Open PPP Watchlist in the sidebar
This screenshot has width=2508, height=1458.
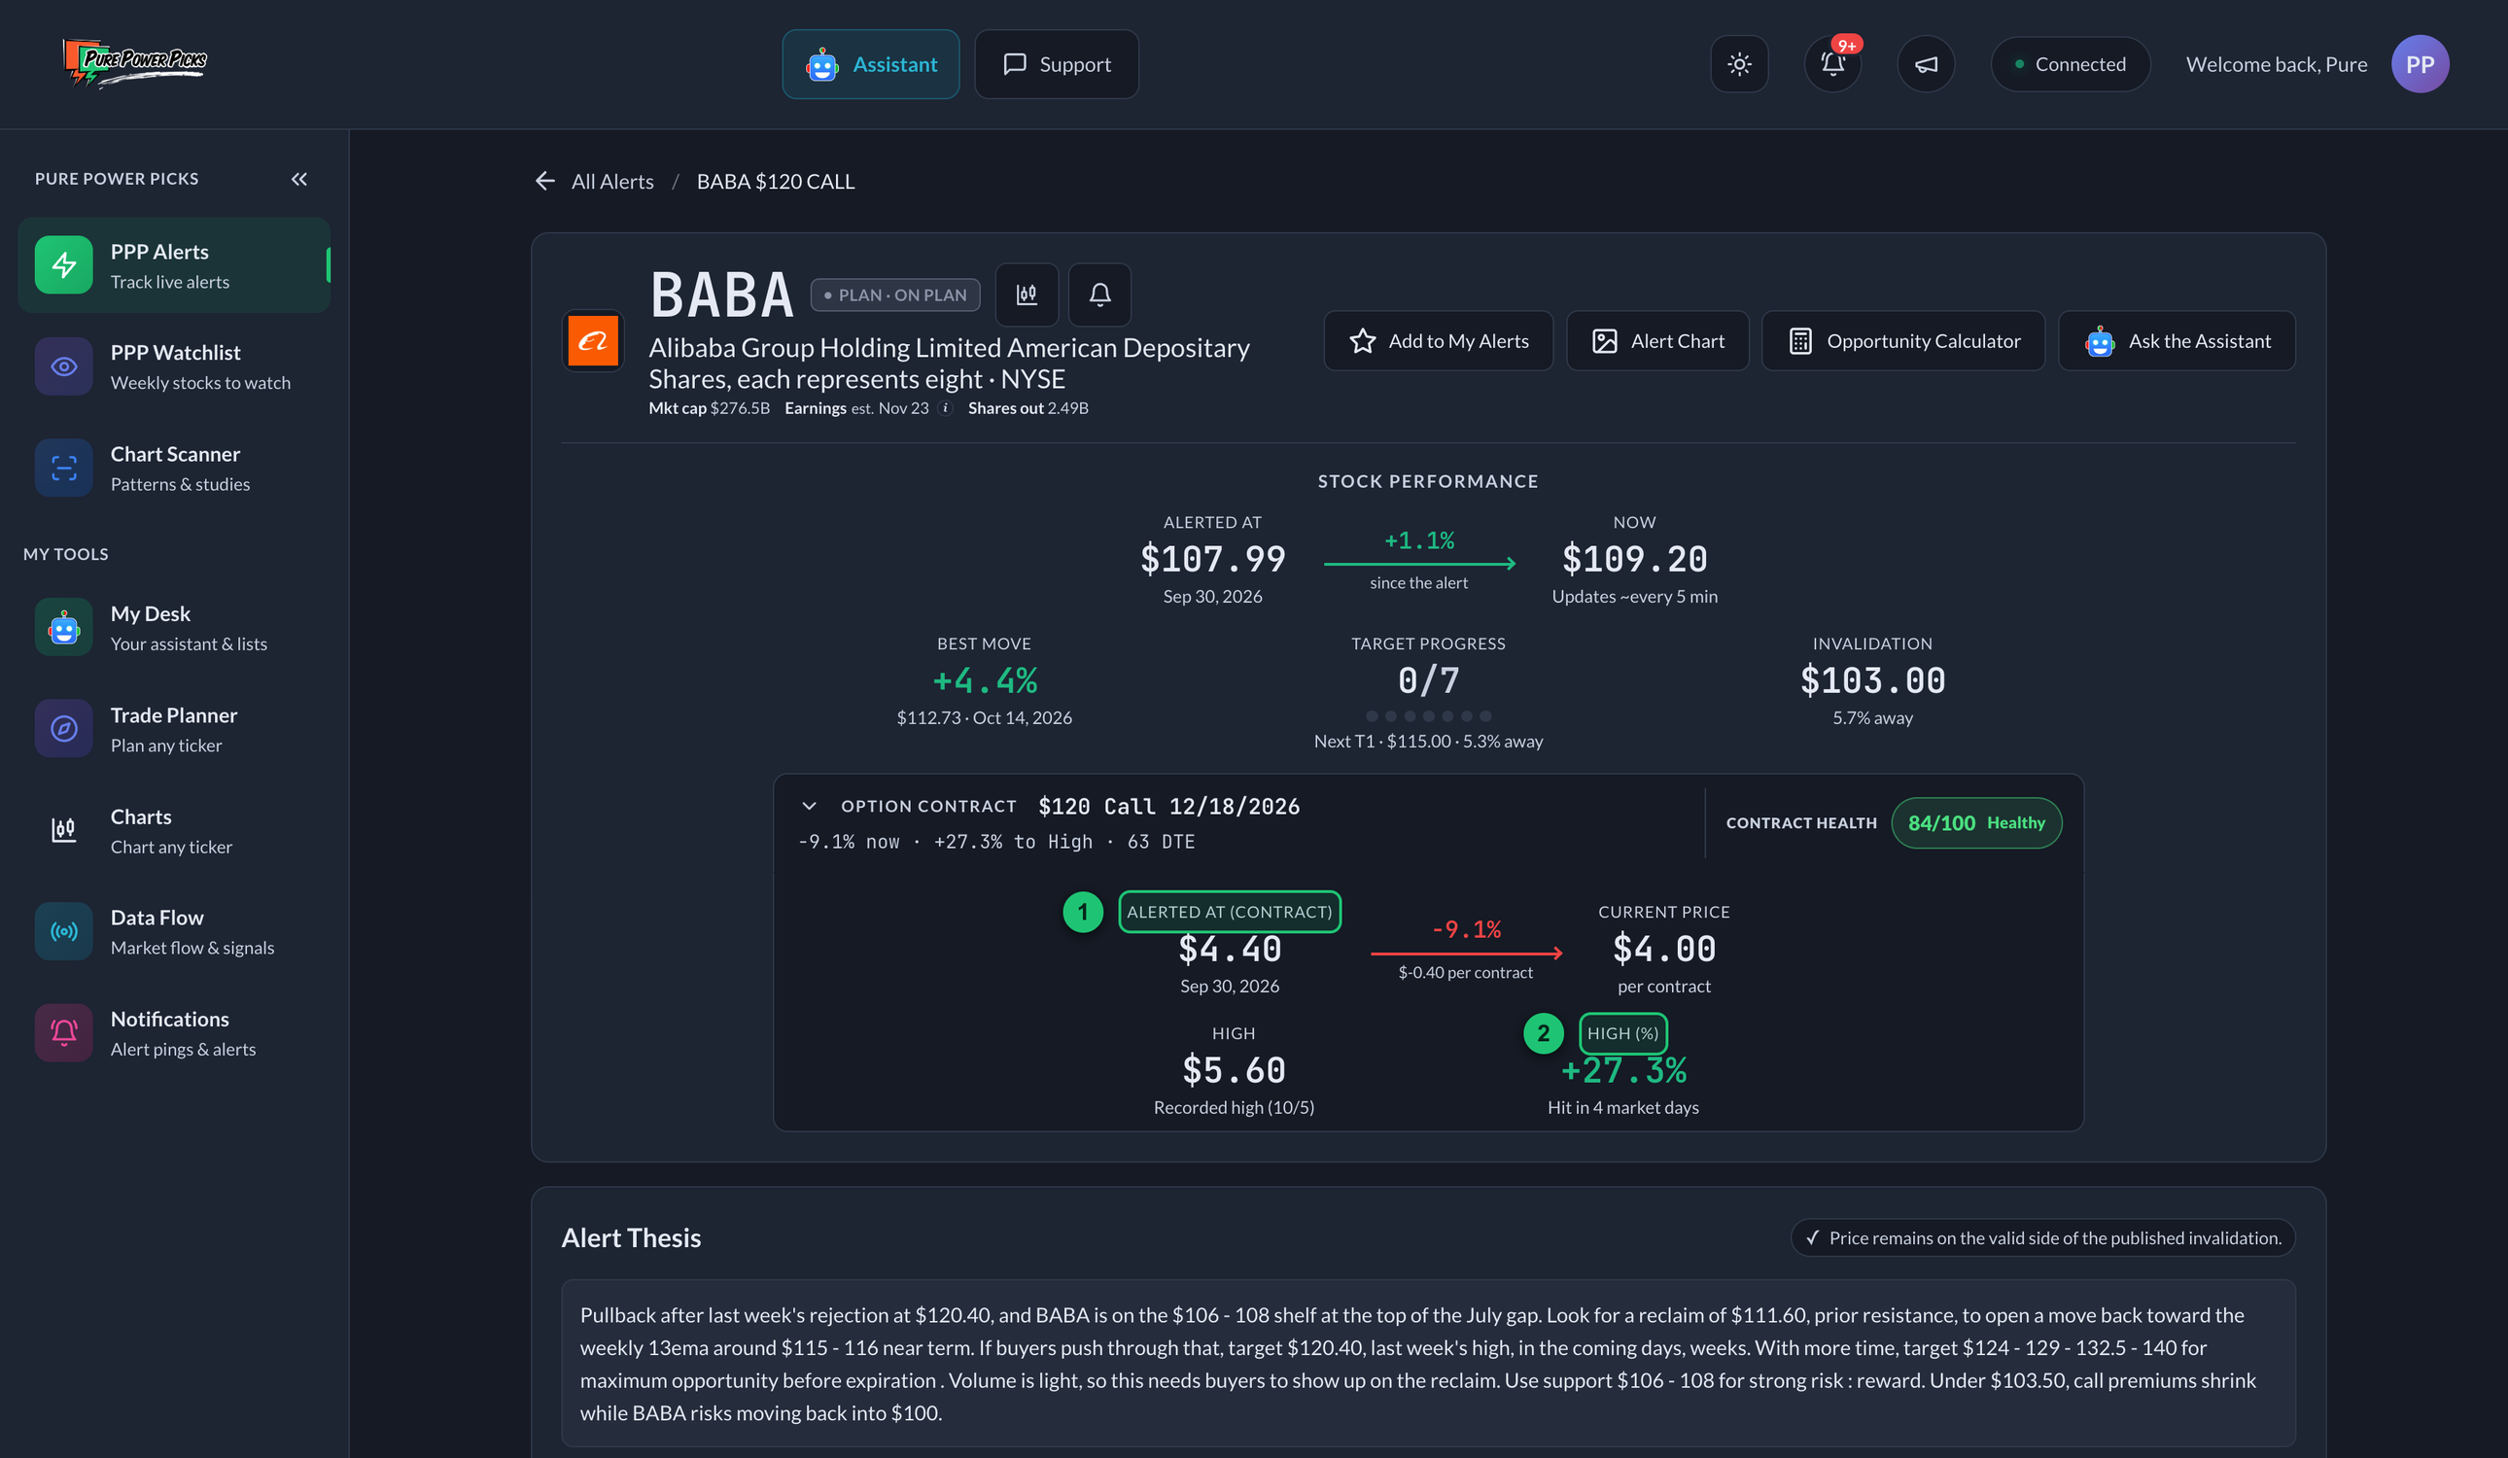pos(174,366)
